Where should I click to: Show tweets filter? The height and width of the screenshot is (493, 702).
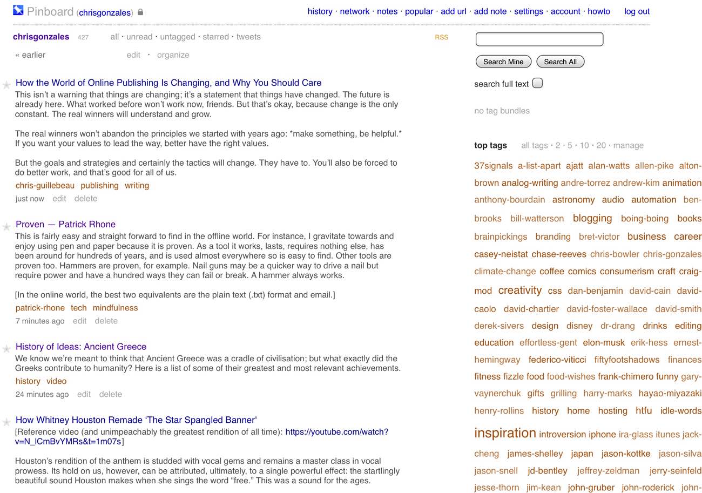point(248,37)
